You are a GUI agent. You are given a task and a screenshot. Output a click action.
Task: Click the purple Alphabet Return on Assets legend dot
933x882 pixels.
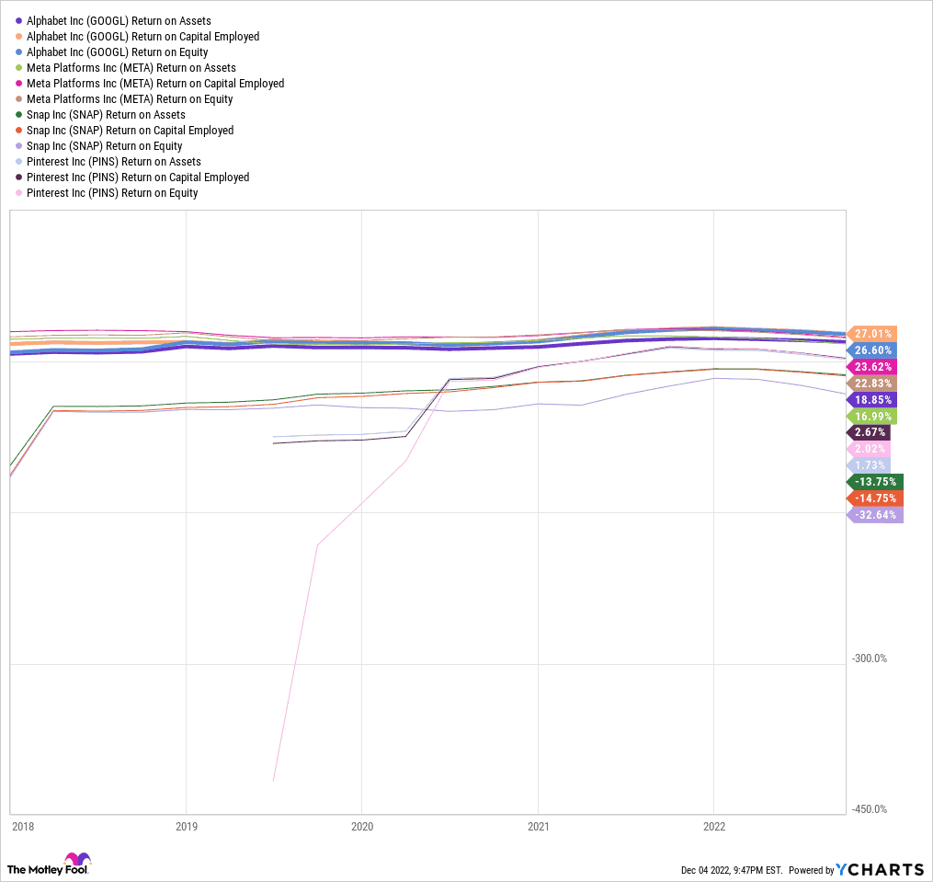click(x=18, y=21)
